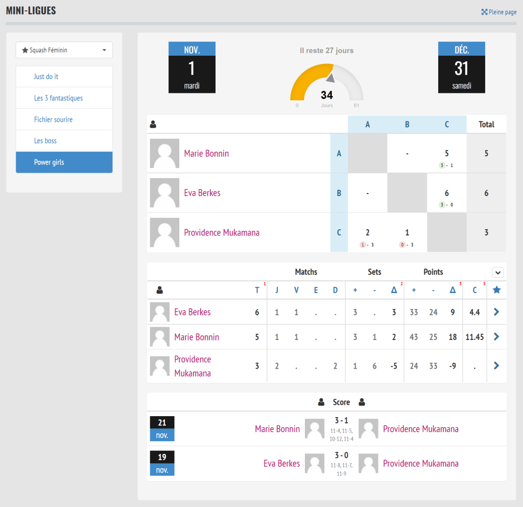Screen dimensions: 523x507
Task: Click Providence Mukamana's name in the matrix
Action: (222, 233)
